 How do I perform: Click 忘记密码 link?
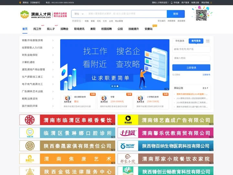(176, 75)
